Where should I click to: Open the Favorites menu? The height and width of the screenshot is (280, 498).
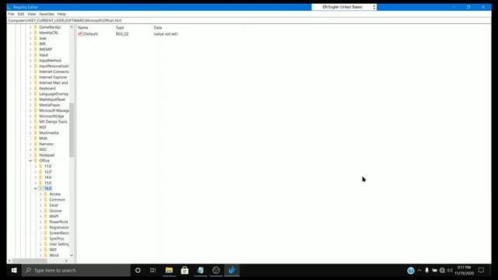(x=47, y=14)
